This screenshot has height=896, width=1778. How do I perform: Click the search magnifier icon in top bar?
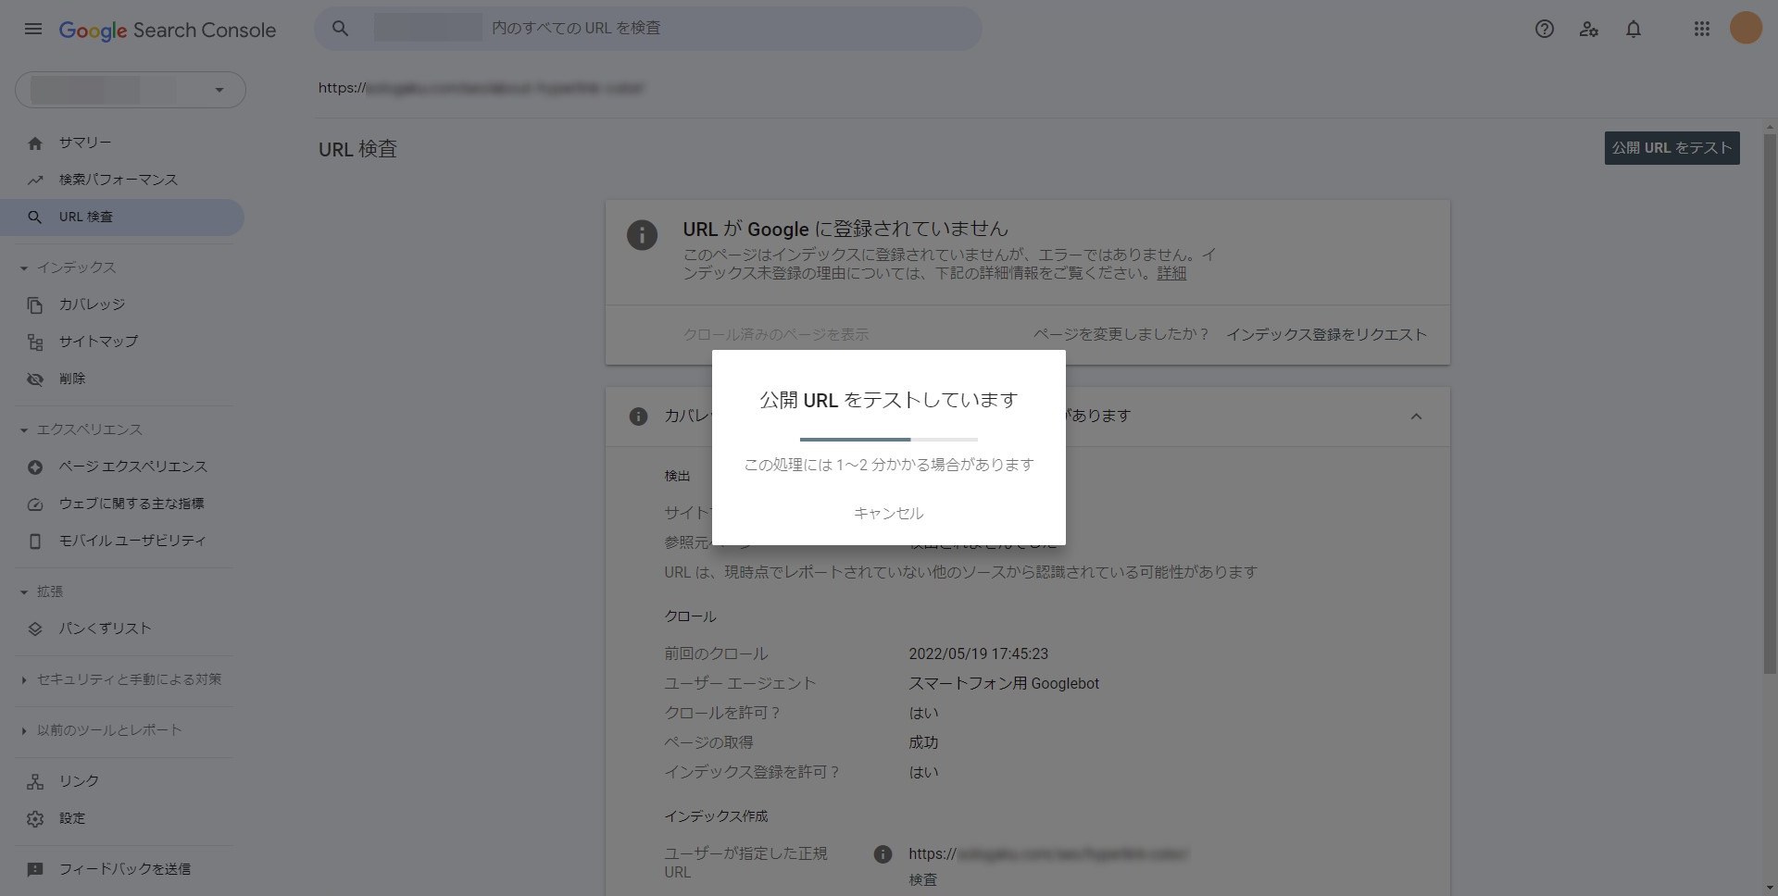click(x=341, y=29)
